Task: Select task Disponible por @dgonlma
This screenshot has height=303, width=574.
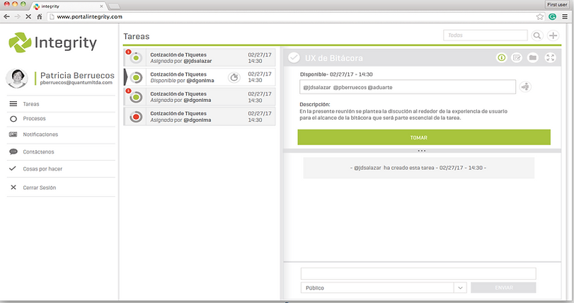Action: [200, 77]
